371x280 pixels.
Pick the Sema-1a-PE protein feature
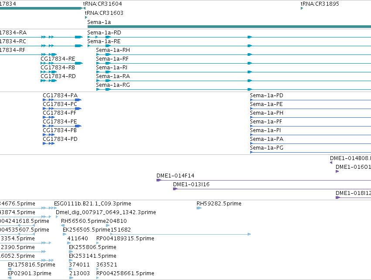pos(266,104)
